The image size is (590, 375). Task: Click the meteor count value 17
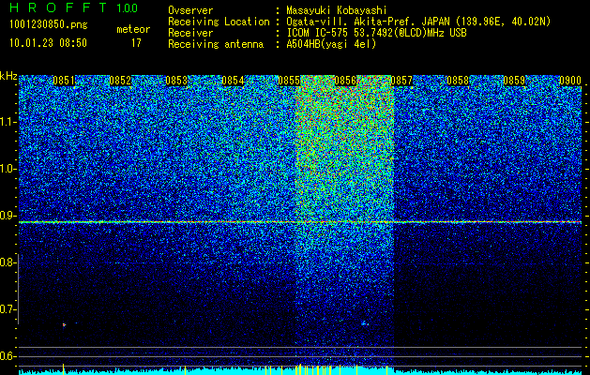click(136, 43)
